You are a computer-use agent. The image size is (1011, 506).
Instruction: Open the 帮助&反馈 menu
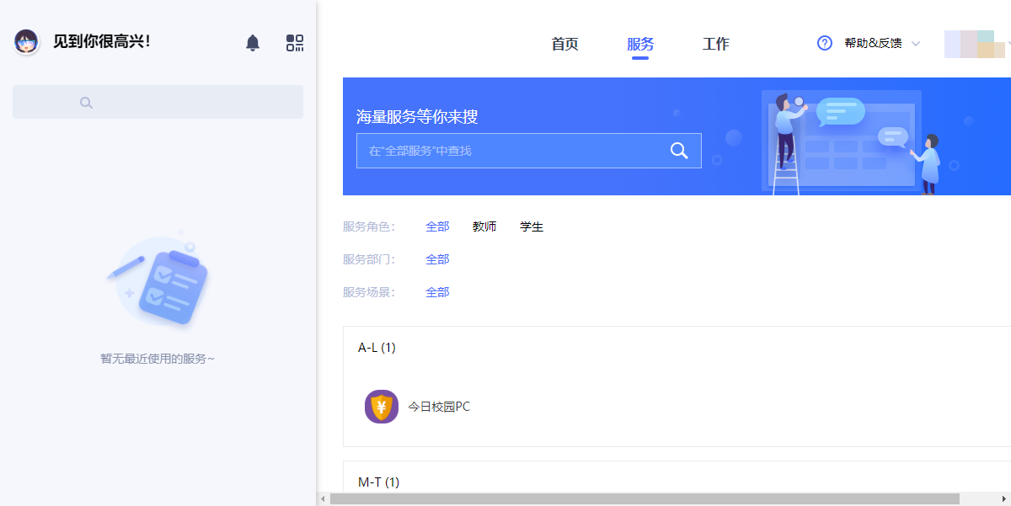(873, 43)
